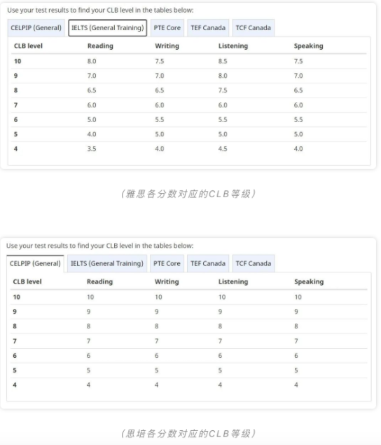Open the CELPIP (General) tab in top table

(36, 28)
